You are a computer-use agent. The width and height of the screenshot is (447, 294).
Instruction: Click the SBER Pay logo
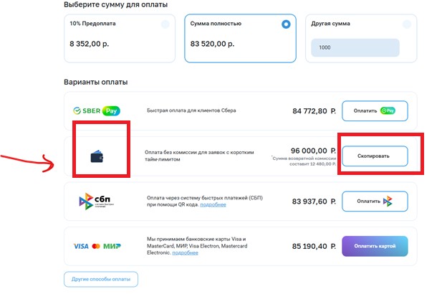97,110
